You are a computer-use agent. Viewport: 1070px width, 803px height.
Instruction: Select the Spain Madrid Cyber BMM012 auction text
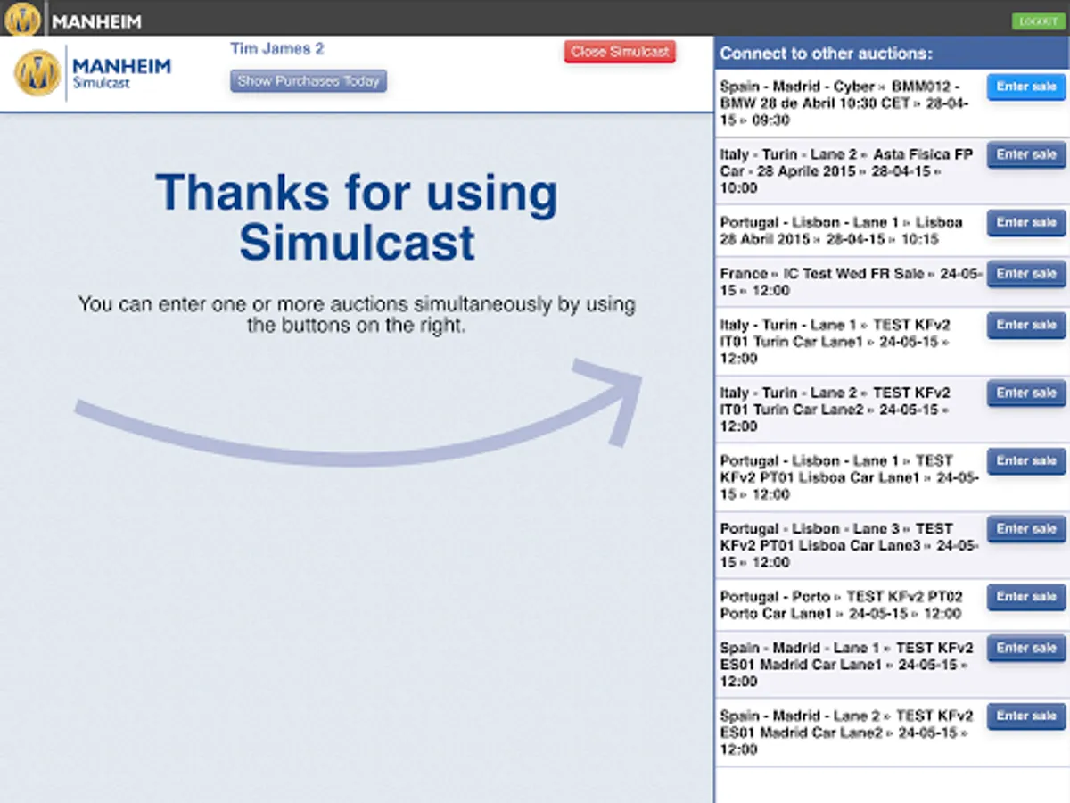845,103
